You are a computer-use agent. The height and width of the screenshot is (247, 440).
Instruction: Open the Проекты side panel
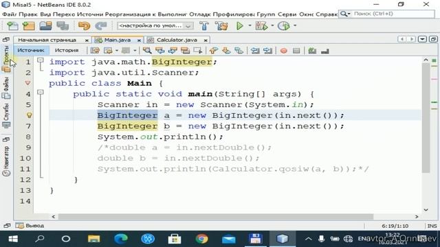pyautogui.click(x=6, y=59)
